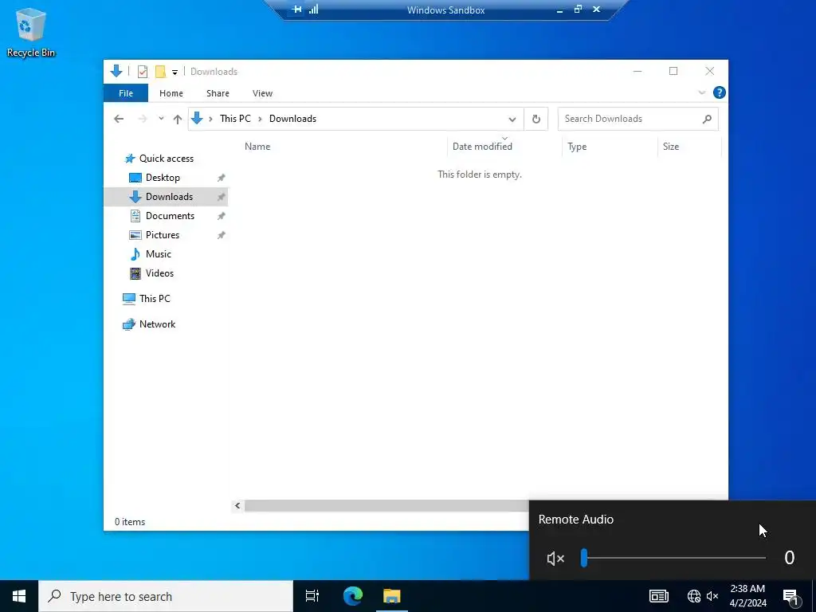
Task: Open the blue Help question mark icon
Action: tap(720, 92)
